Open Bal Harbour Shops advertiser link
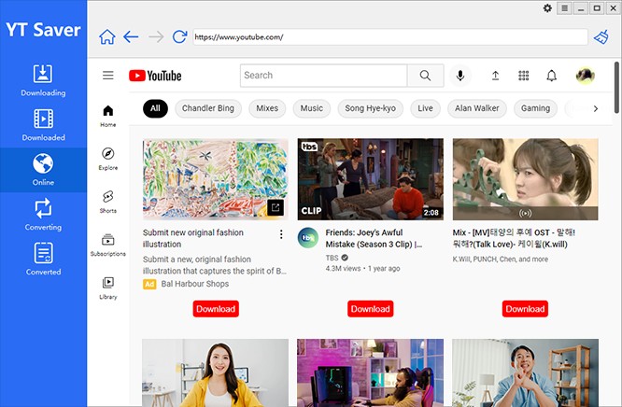This screenshot has width=622, height=407. pyautogui.click(x=195, y=284)
